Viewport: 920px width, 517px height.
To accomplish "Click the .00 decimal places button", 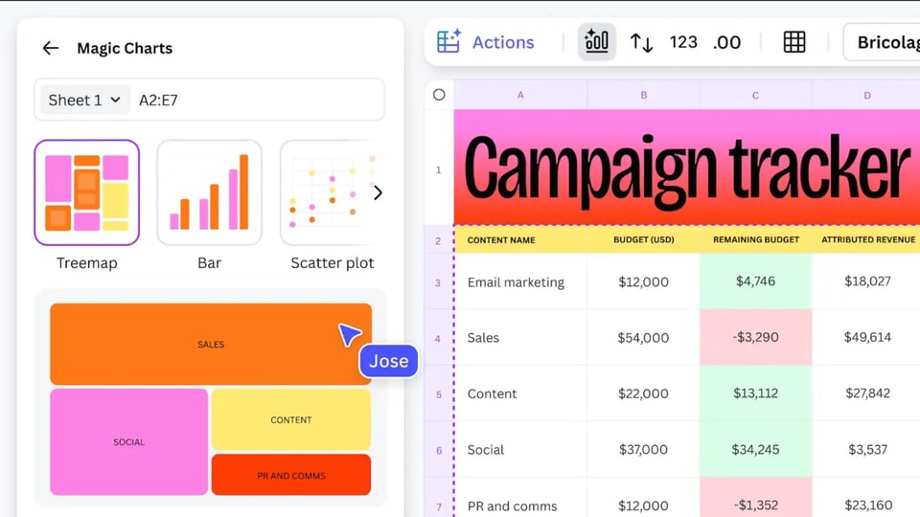I will (x=727, y=43).
